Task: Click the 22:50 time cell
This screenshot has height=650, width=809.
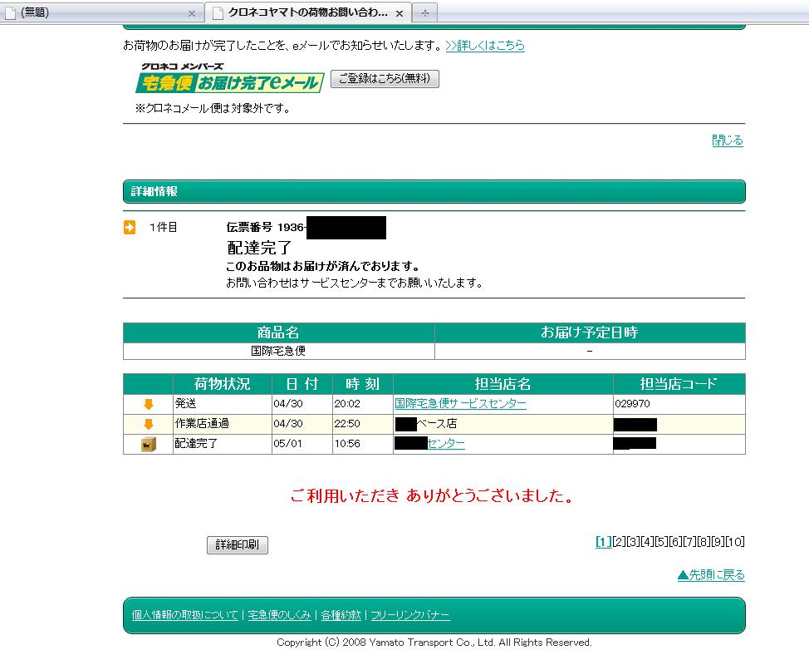Action: [x=363, y=424]
